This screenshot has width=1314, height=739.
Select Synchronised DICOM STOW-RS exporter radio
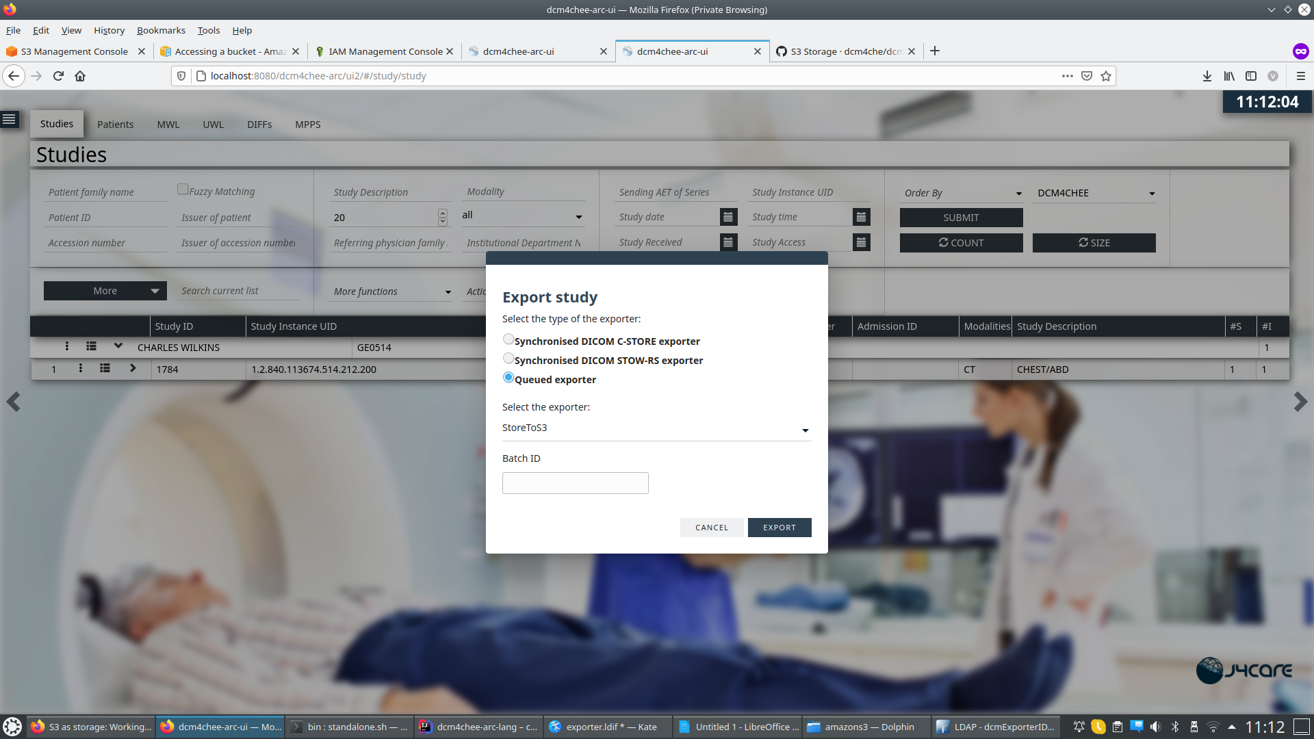tap(508, 359)
